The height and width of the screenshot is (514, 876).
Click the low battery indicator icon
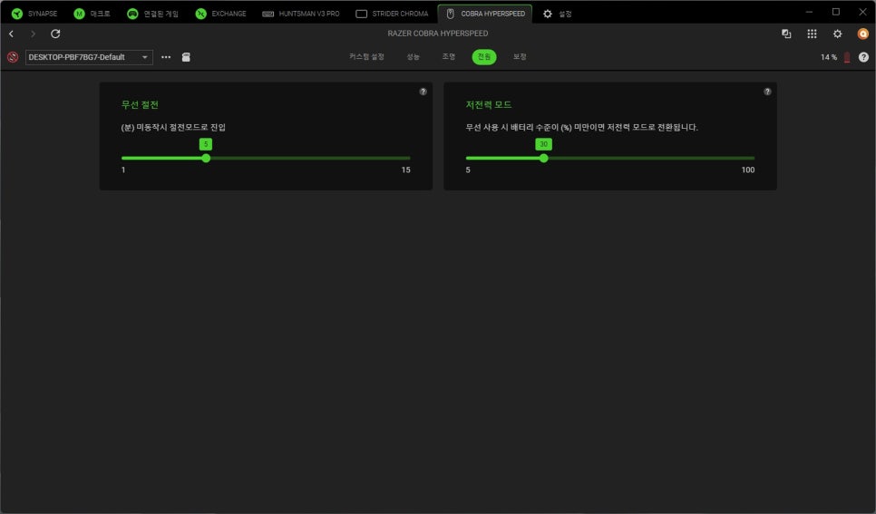[847, 57]
